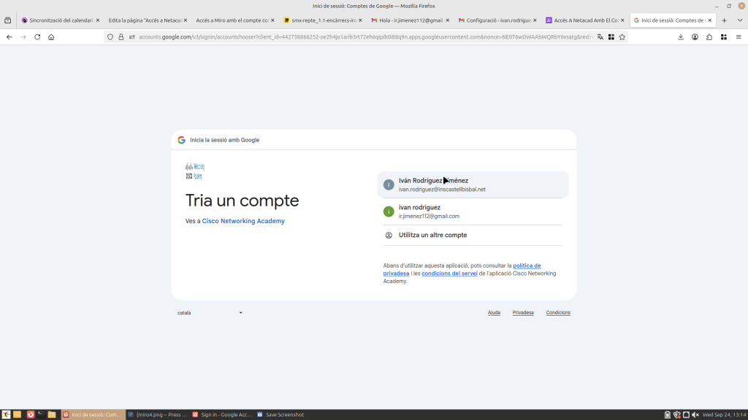The width and height of the screenshot is (748, 420).
Task: Open the Firefox extensions icon
Action: [x=709, y=36]
